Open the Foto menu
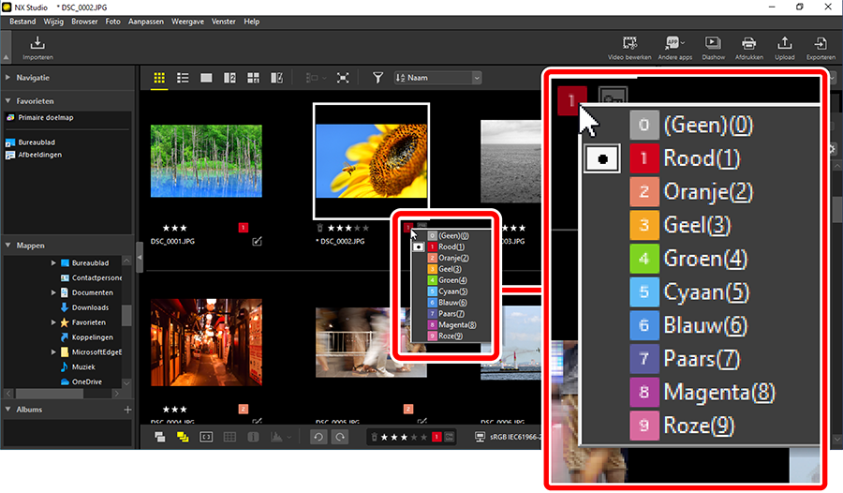 (x=113, y=22)
